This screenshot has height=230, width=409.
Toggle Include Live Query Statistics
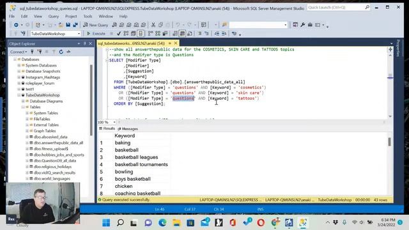158,34
